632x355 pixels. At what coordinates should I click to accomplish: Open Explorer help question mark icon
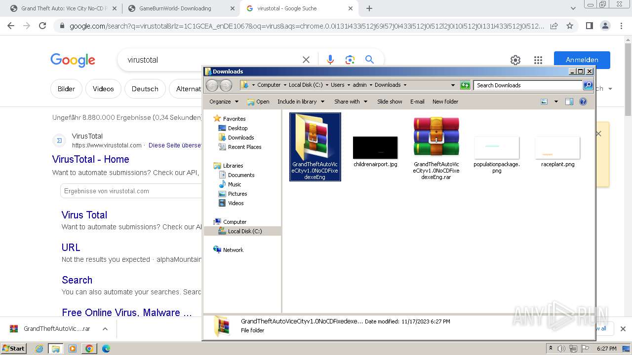(583, 102)
